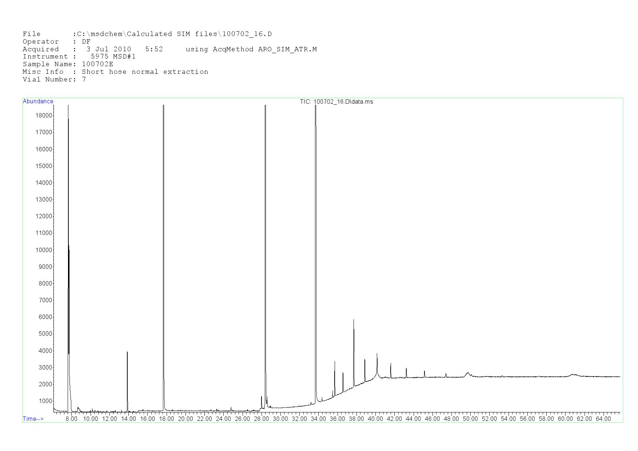Screen dimensions: 638x451
Task: Click the 34.00 time axis label
Action: [x=318, y=419]
